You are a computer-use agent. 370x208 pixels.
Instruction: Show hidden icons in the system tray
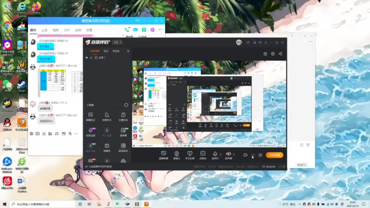tap(300, 204)
